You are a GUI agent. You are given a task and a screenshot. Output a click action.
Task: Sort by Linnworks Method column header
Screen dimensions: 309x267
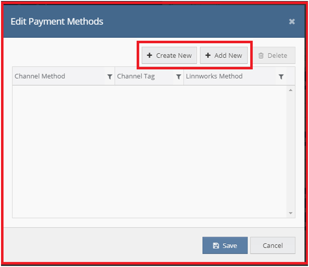click(214, 76)
